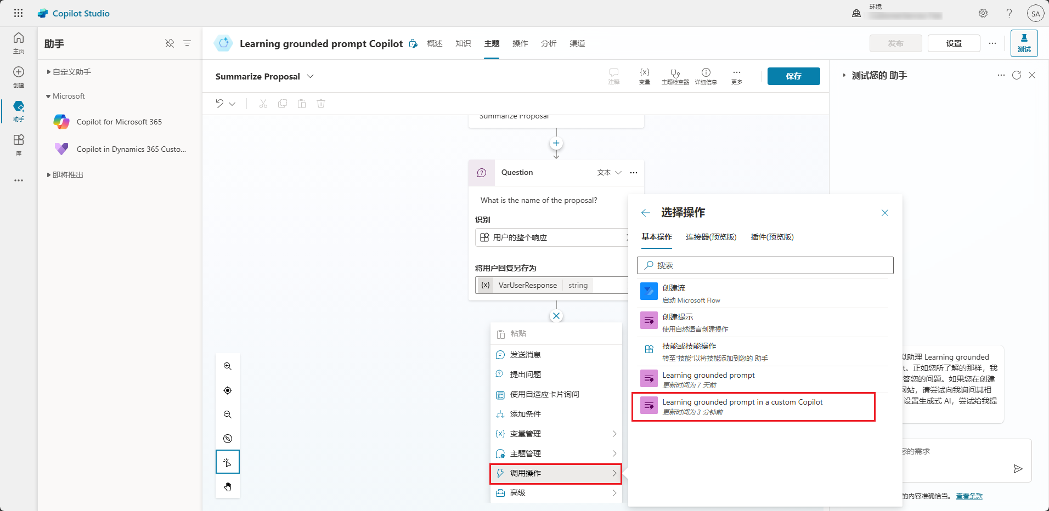Image resolution: width=1049 pixels, height=511 pixels.
Task: Open the SA account avatar
Action: point(1035,13)
